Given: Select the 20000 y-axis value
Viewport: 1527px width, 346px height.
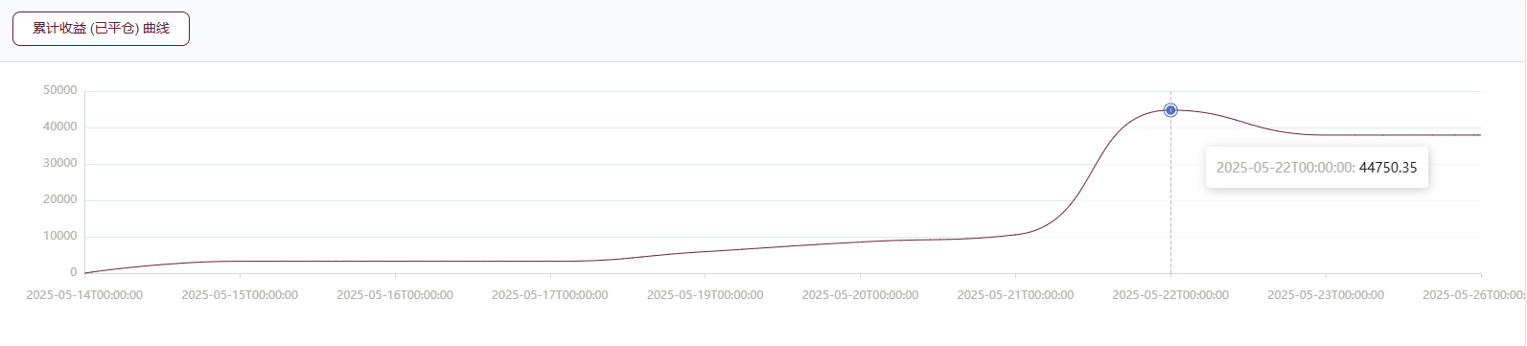Looking at the screenshot, I should [60, 199].
